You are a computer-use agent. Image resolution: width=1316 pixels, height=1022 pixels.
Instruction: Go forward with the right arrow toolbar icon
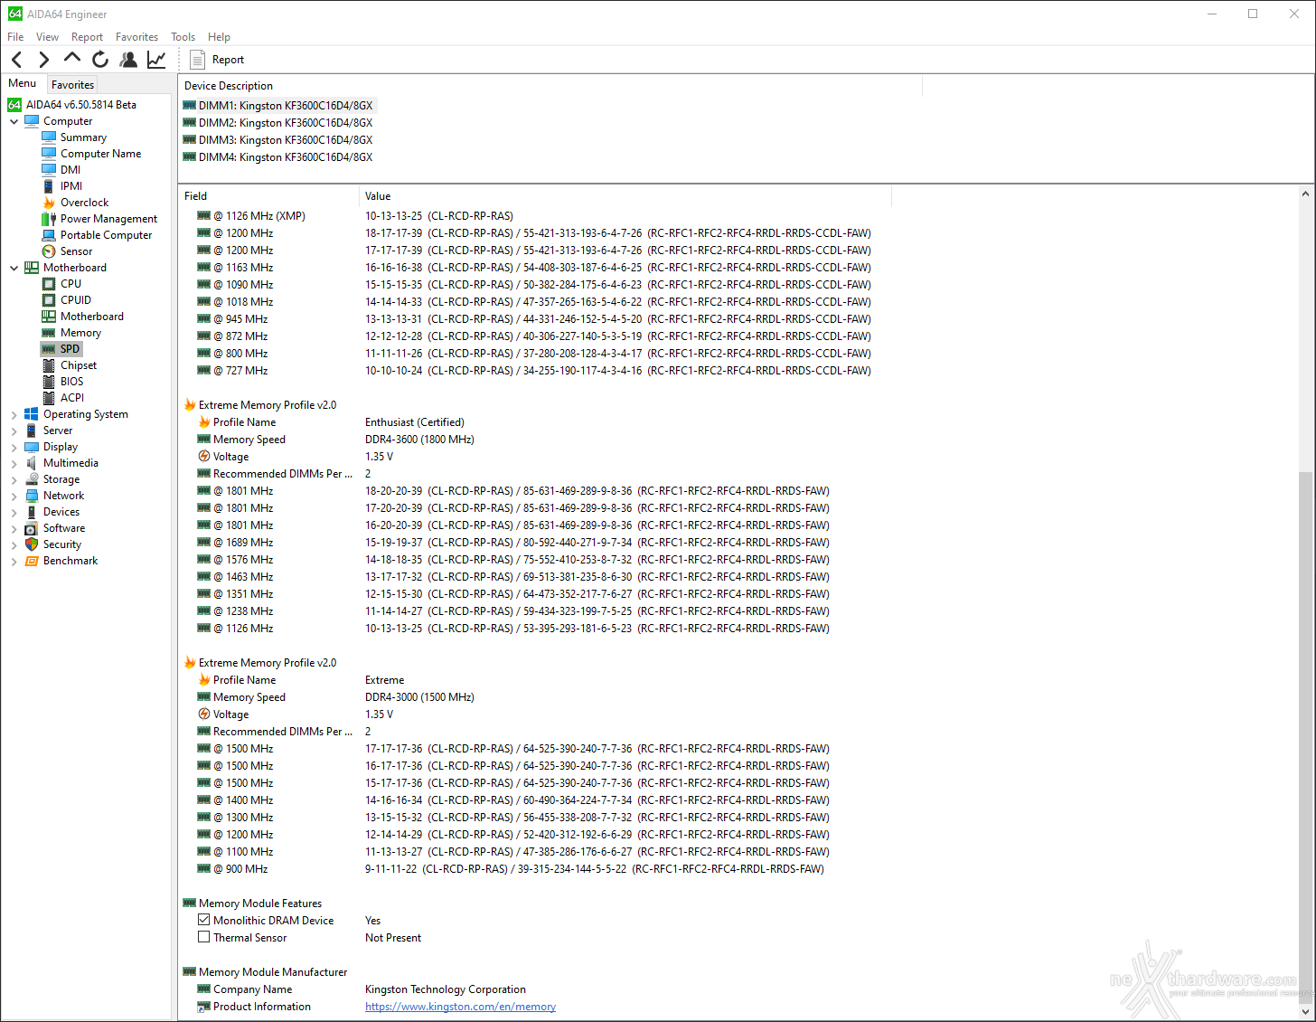click(x=43, y=60)
